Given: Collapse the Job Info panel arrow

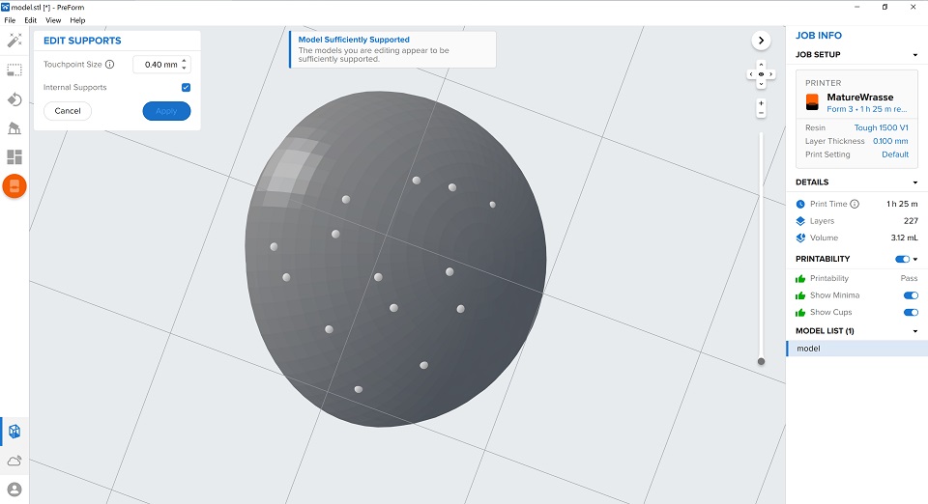Looking at the screenshot, I should [x=761, y=41].
